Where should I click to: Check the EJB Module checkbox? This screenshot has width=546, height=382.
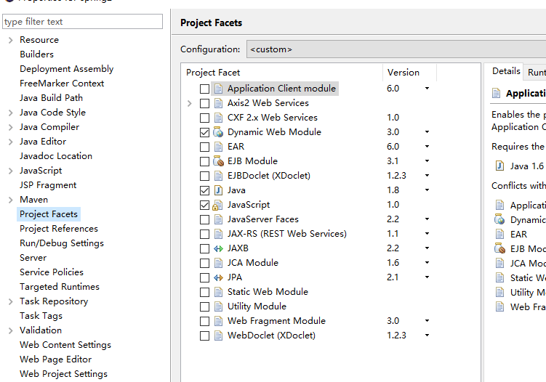coord(204,161)
